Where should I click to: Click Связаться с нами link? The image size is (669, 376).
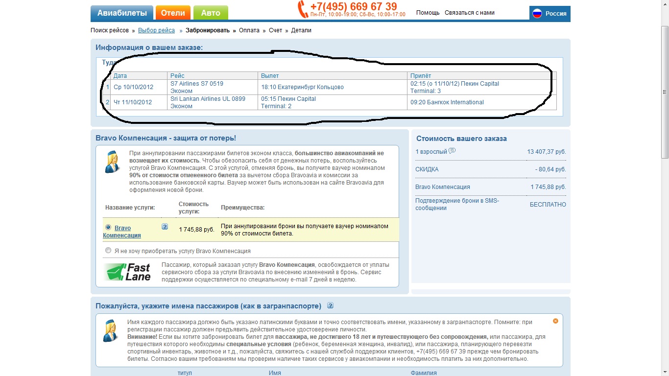point(470,13)
